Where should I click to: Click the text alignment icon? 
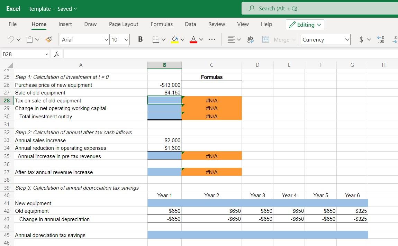(x=231, y=40)
